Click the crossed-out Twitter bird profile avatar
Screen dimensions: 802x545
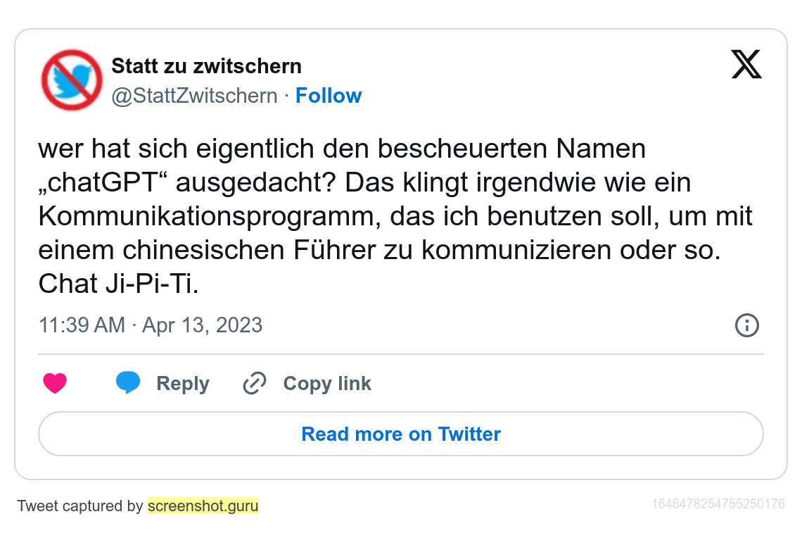coord(72,80)
